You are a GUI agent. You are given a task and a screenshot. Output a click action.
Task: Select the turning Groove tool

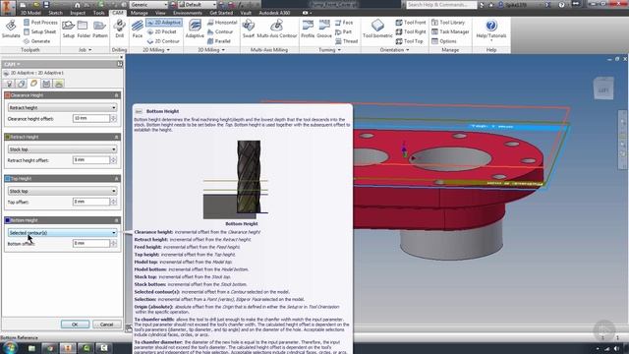pyautogui.click(x=324, y=29)
